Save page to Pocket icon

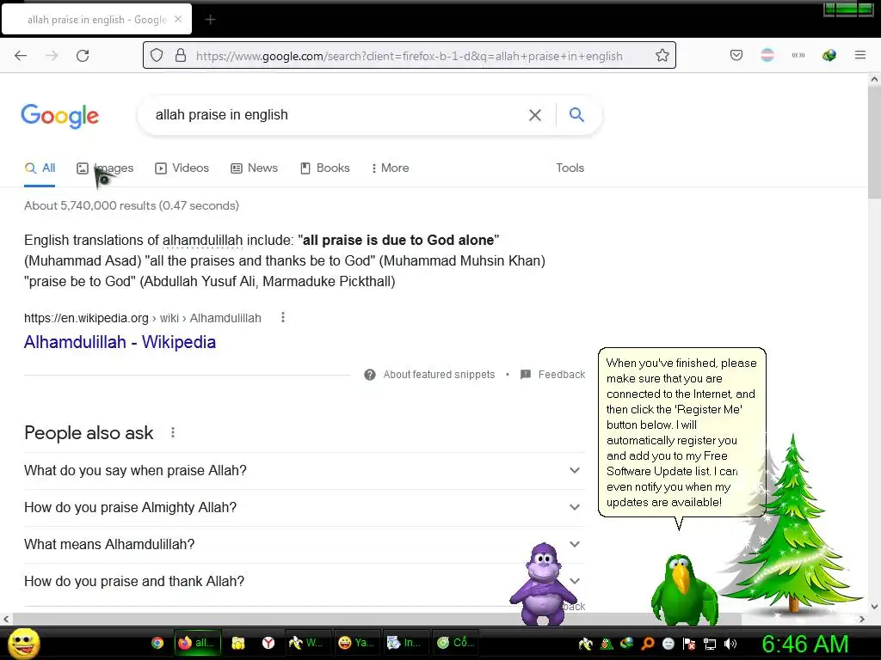(736, 55)
